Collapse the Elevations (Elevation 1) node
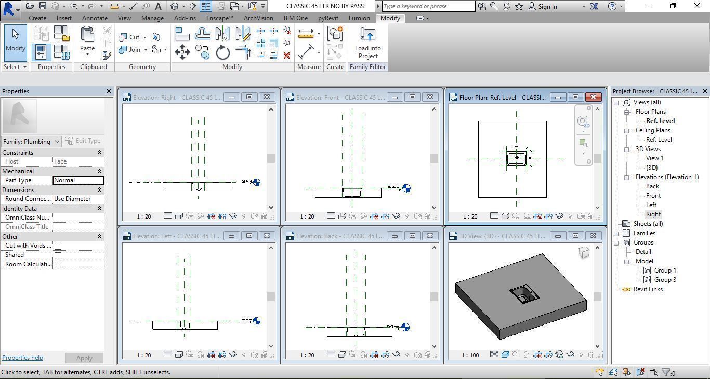This screenshot has height=379, width=710. 627,177
